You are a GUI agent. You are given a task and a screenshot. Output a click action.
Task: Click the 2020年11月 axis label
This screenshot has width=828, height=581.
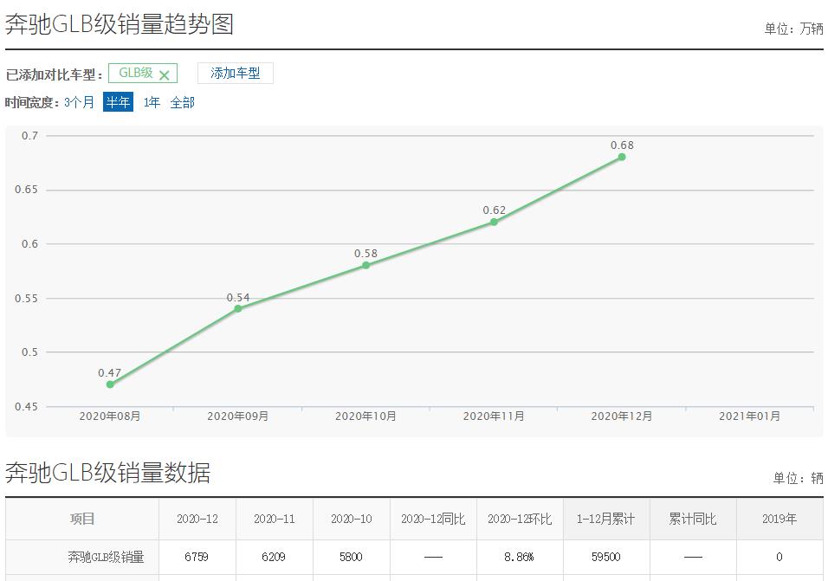click(494, 416)
